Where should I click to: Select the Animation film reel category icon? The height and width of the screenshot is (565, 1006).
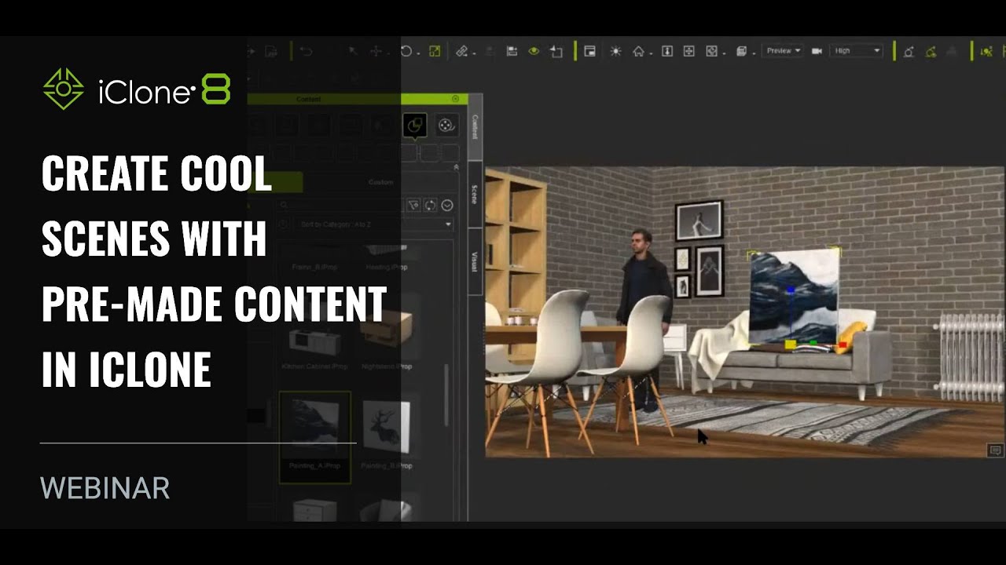(x=446, y=125)
